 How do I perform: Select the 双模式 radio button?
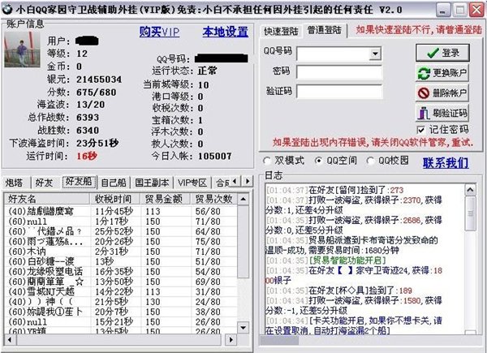click(x=267, y=161)
